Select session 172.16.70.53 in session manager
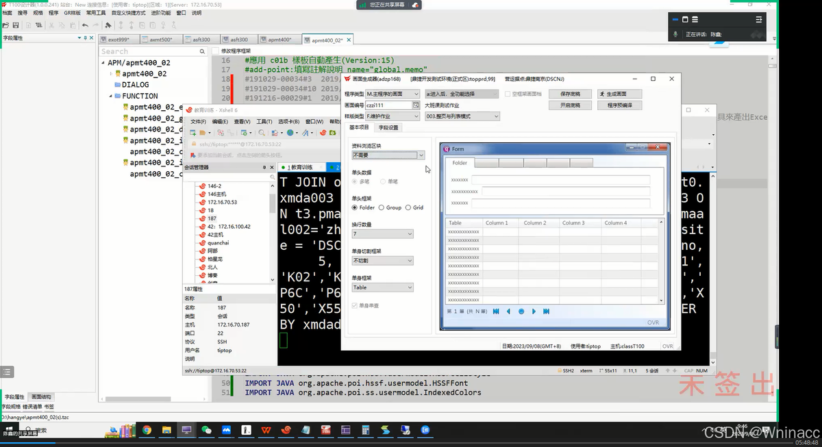Image resolution: width=822 pixels, height=447 pixels. [x=222, y=203]
